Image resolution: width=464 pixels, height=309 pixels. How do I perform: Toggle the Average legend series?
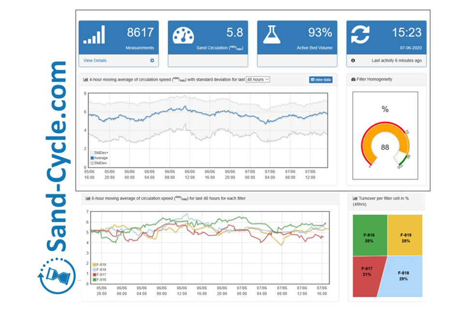click(x=99, y=158)
